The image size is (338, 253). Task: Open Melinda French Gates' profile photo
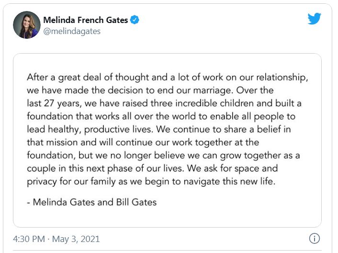(26, 25)
